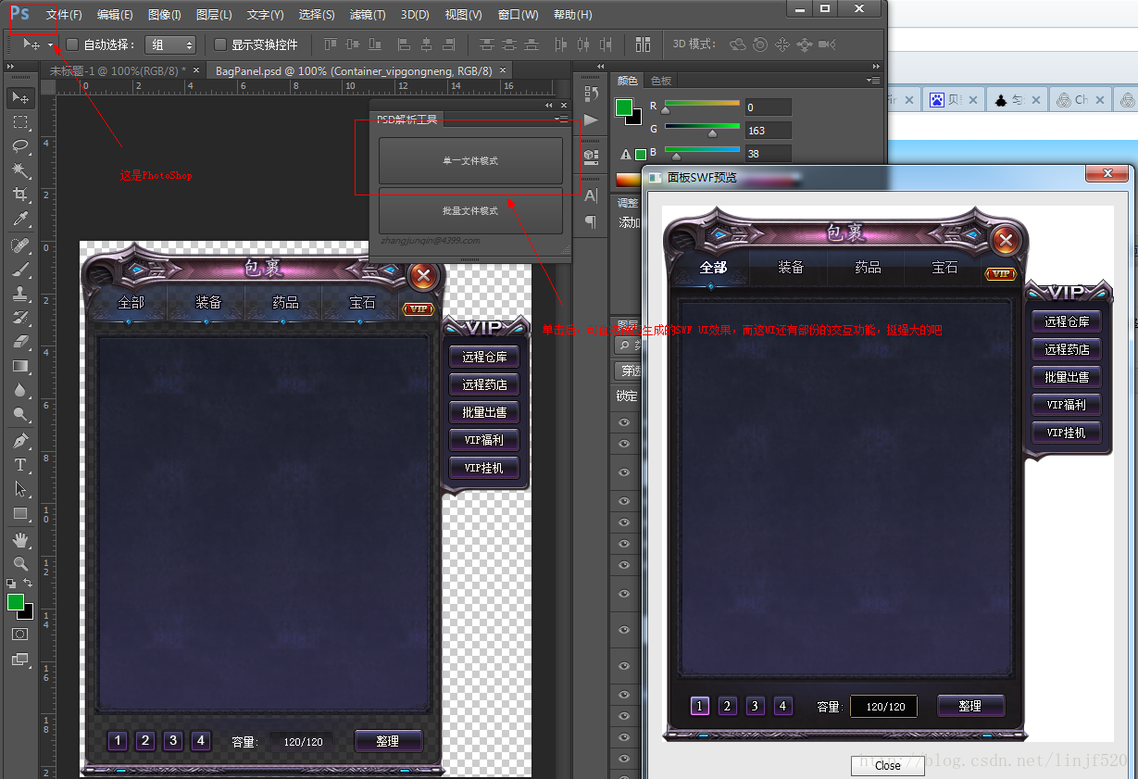This screenshot has height=779, width=1138.
Task: Select the Crop tool
Action: (20, 195)
